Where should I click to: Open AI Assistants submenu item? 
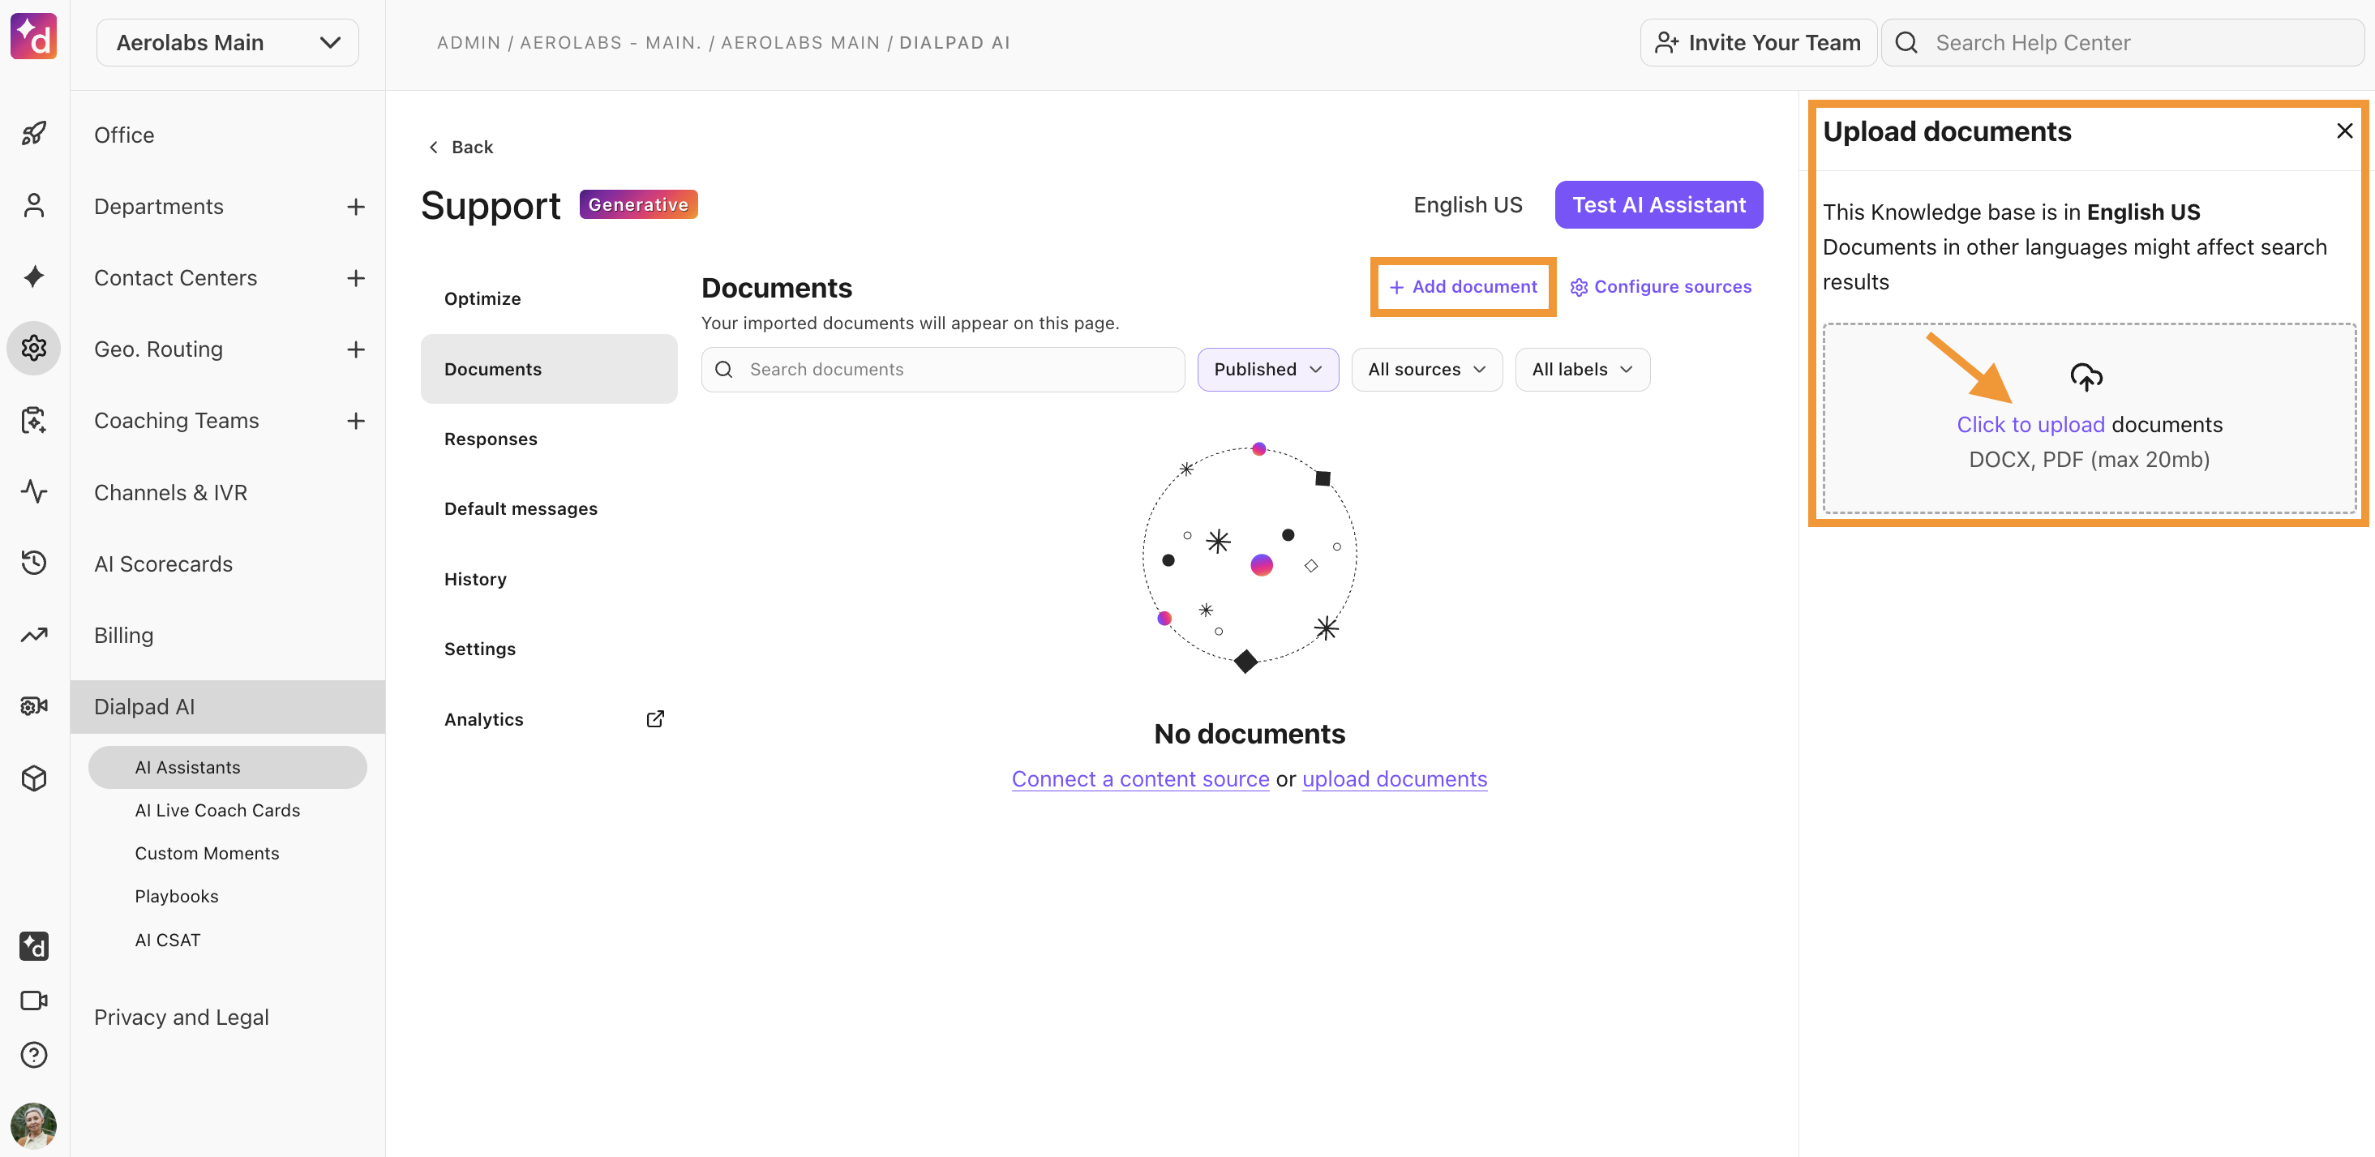[x=228, y=767]
